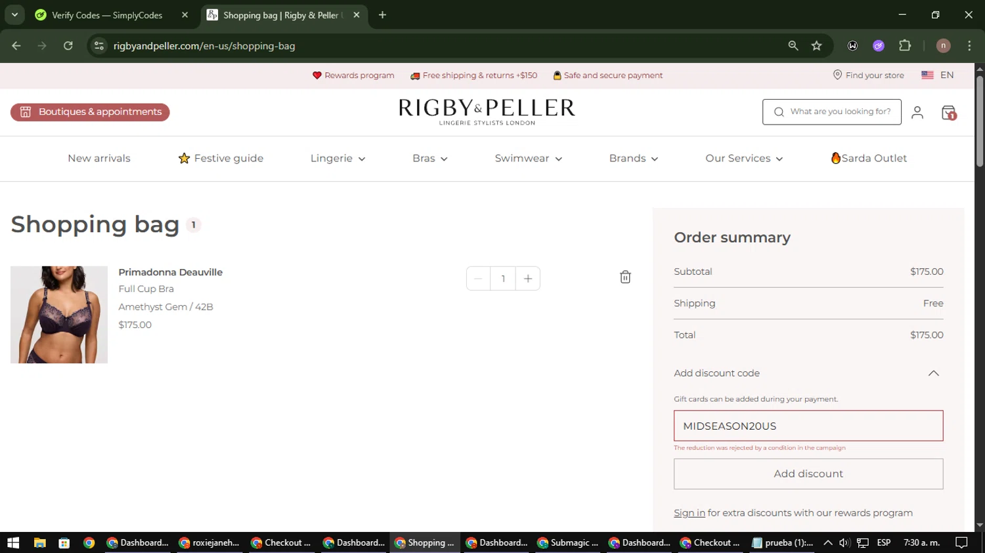Close the Verify Codes — SimplyCodes tab
The height and width of the screenshot is (553, 985).
point(185,15)
